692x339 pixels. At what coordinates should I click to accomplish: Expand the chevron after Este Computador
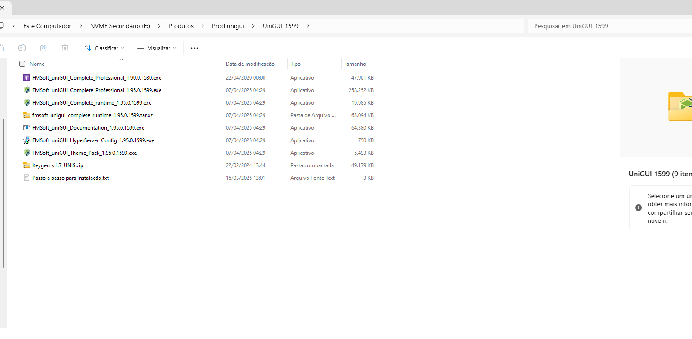pos(81,26)
